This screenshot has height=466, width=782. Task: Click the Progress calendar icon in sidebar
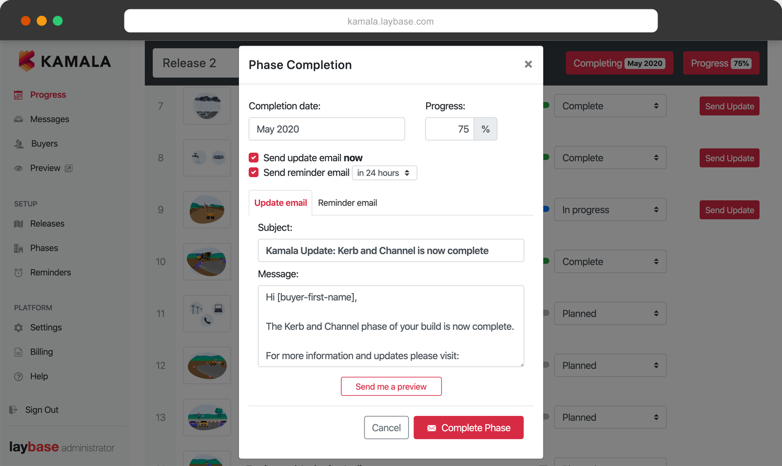[x=18, y=95]
